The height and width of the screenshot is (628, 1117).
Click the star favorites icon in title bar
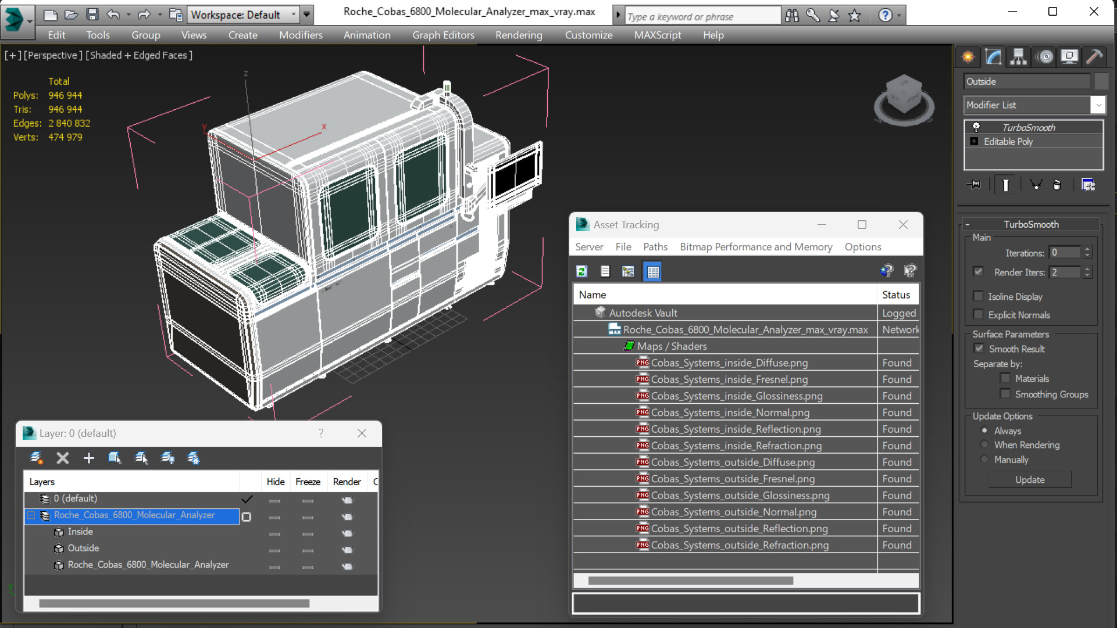coord(854,16)
